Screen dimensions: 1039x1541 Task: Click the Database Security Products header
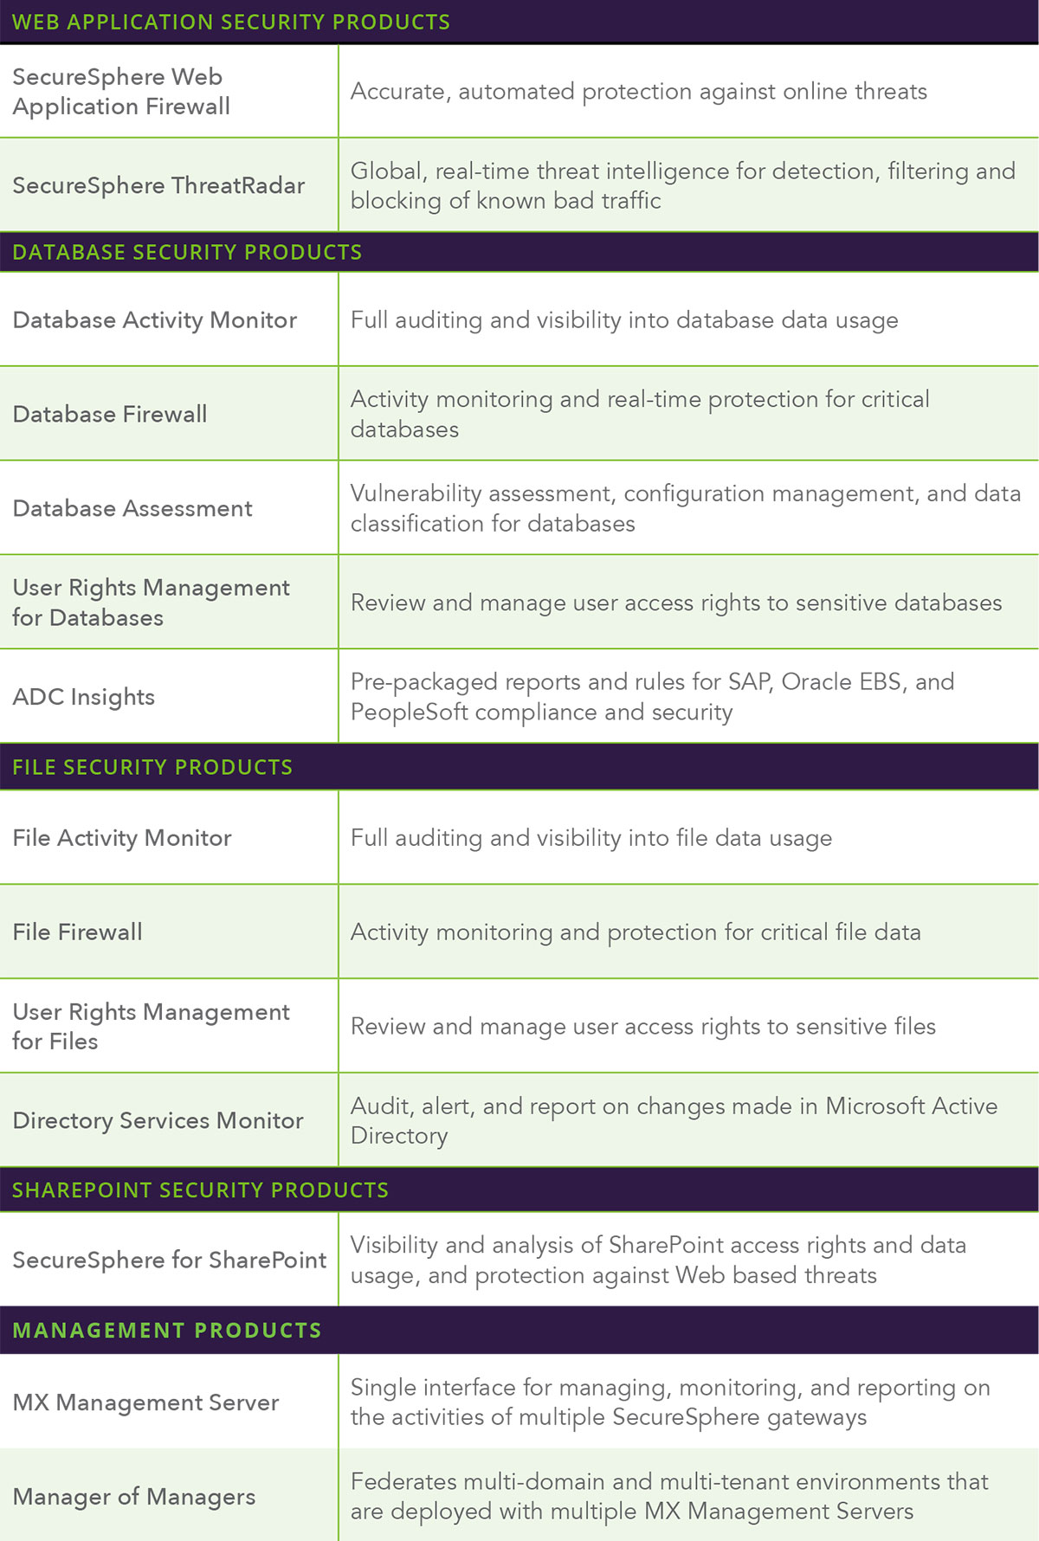point(187,252)
